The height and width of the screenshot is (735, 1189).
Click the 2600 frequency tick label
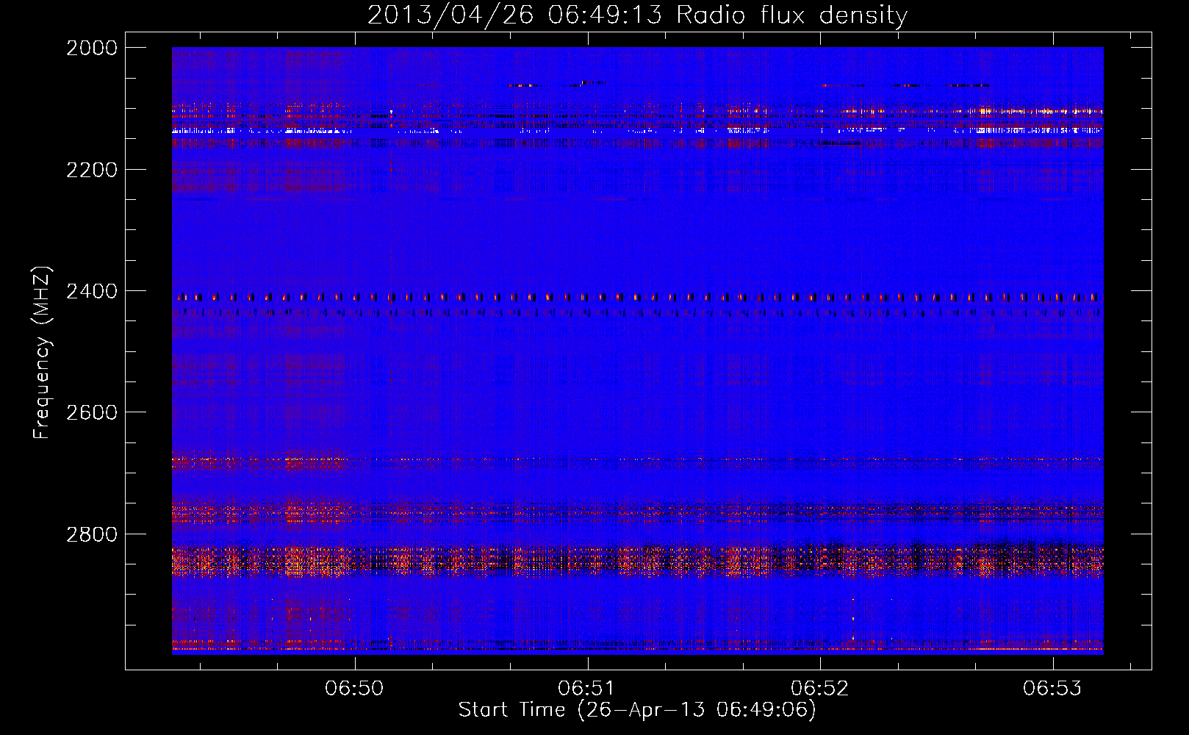[92, 412]
